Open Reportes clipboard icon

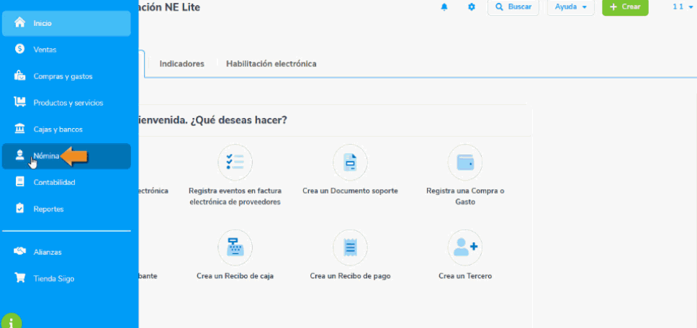point(20,209)
